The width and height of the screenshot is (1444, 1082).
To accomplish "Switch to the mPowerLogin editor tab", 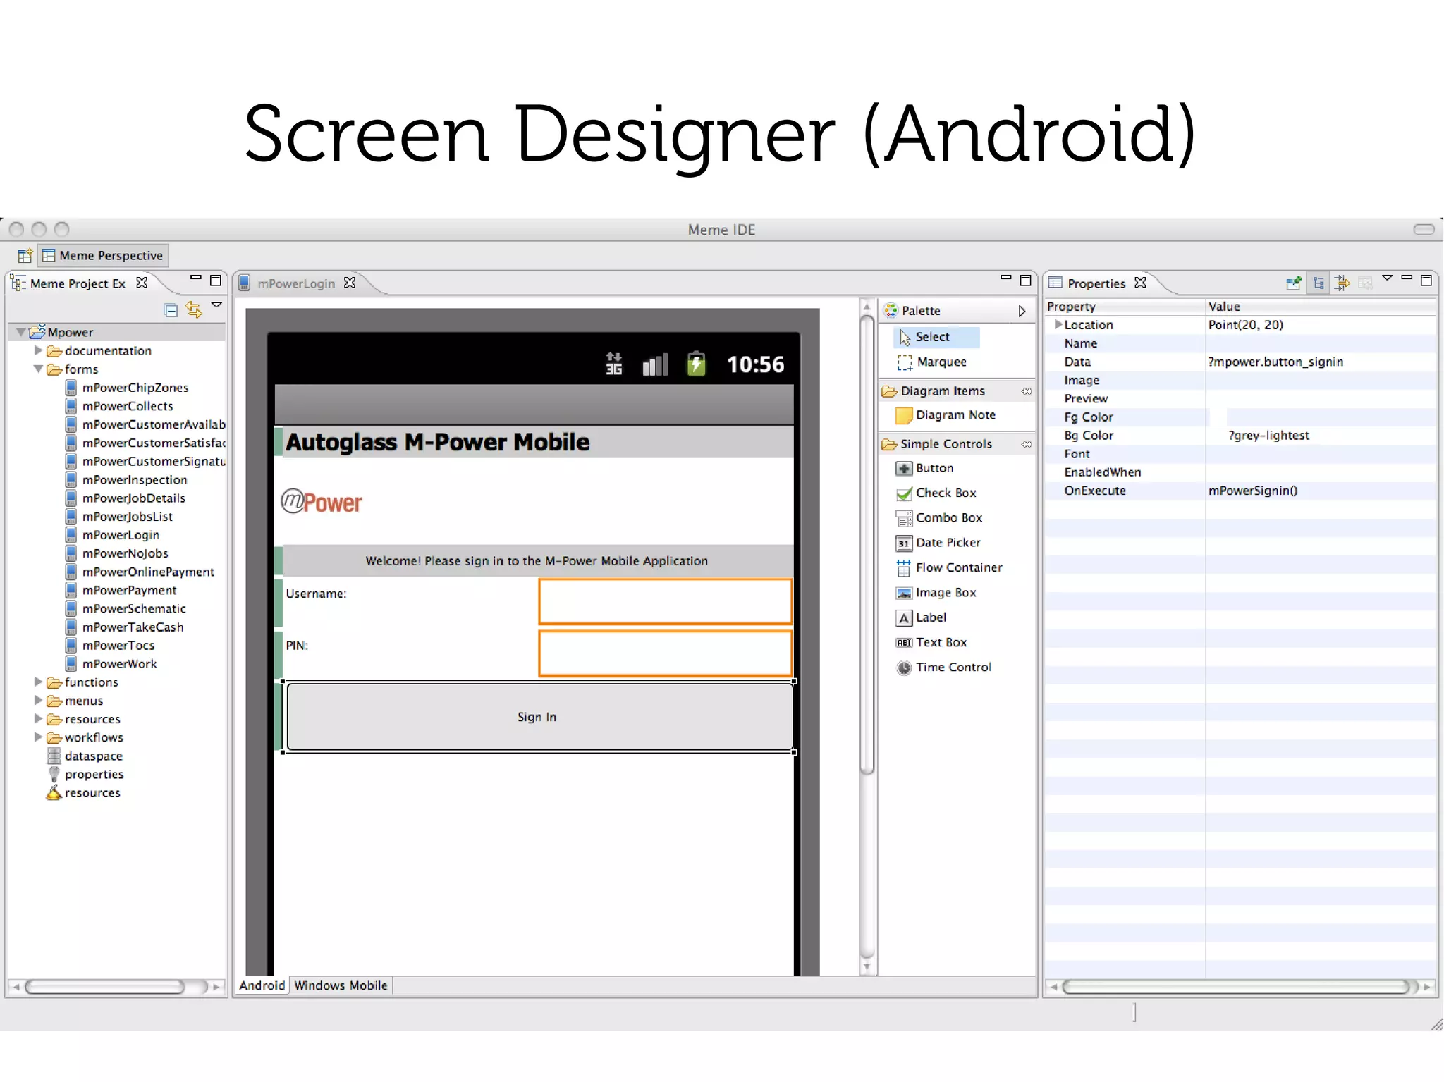I will (x=295, y=283).
